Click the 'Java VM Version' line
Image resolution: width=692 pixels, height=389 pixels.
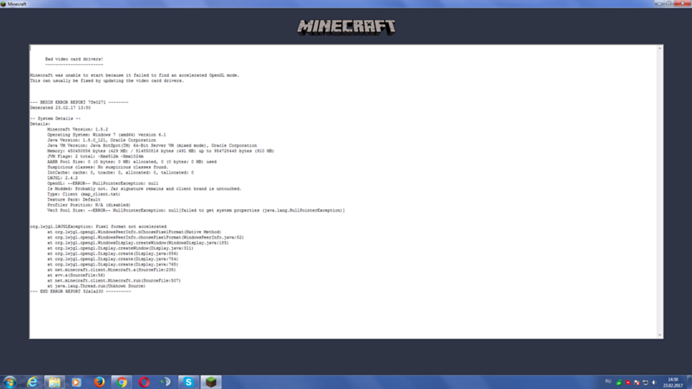coord(152,145)
